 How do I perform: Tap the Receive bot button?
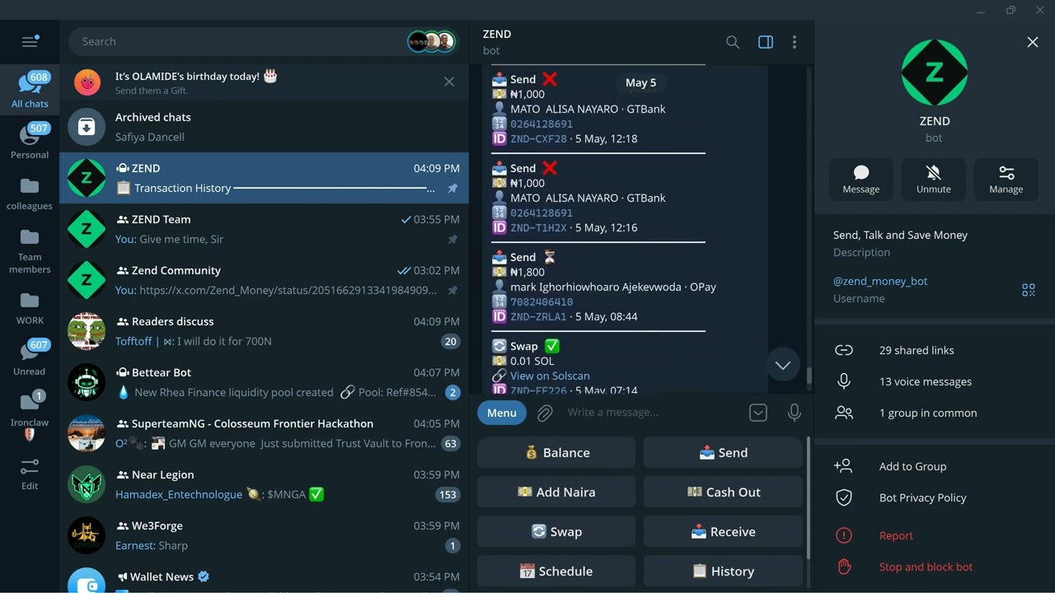tap(723, 531)
